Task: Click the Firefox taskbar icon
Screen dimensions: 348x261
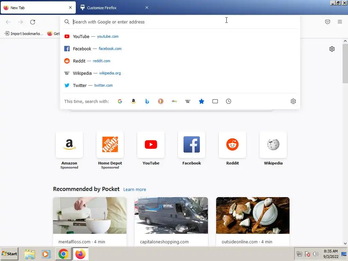Action: pos(80,254)
